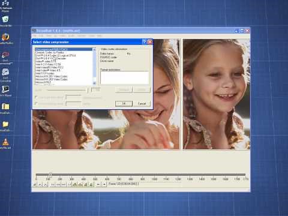This screenshot has height=216, width=288.
Task: Click the Next keyframe icon
Action: coord(80,184)
